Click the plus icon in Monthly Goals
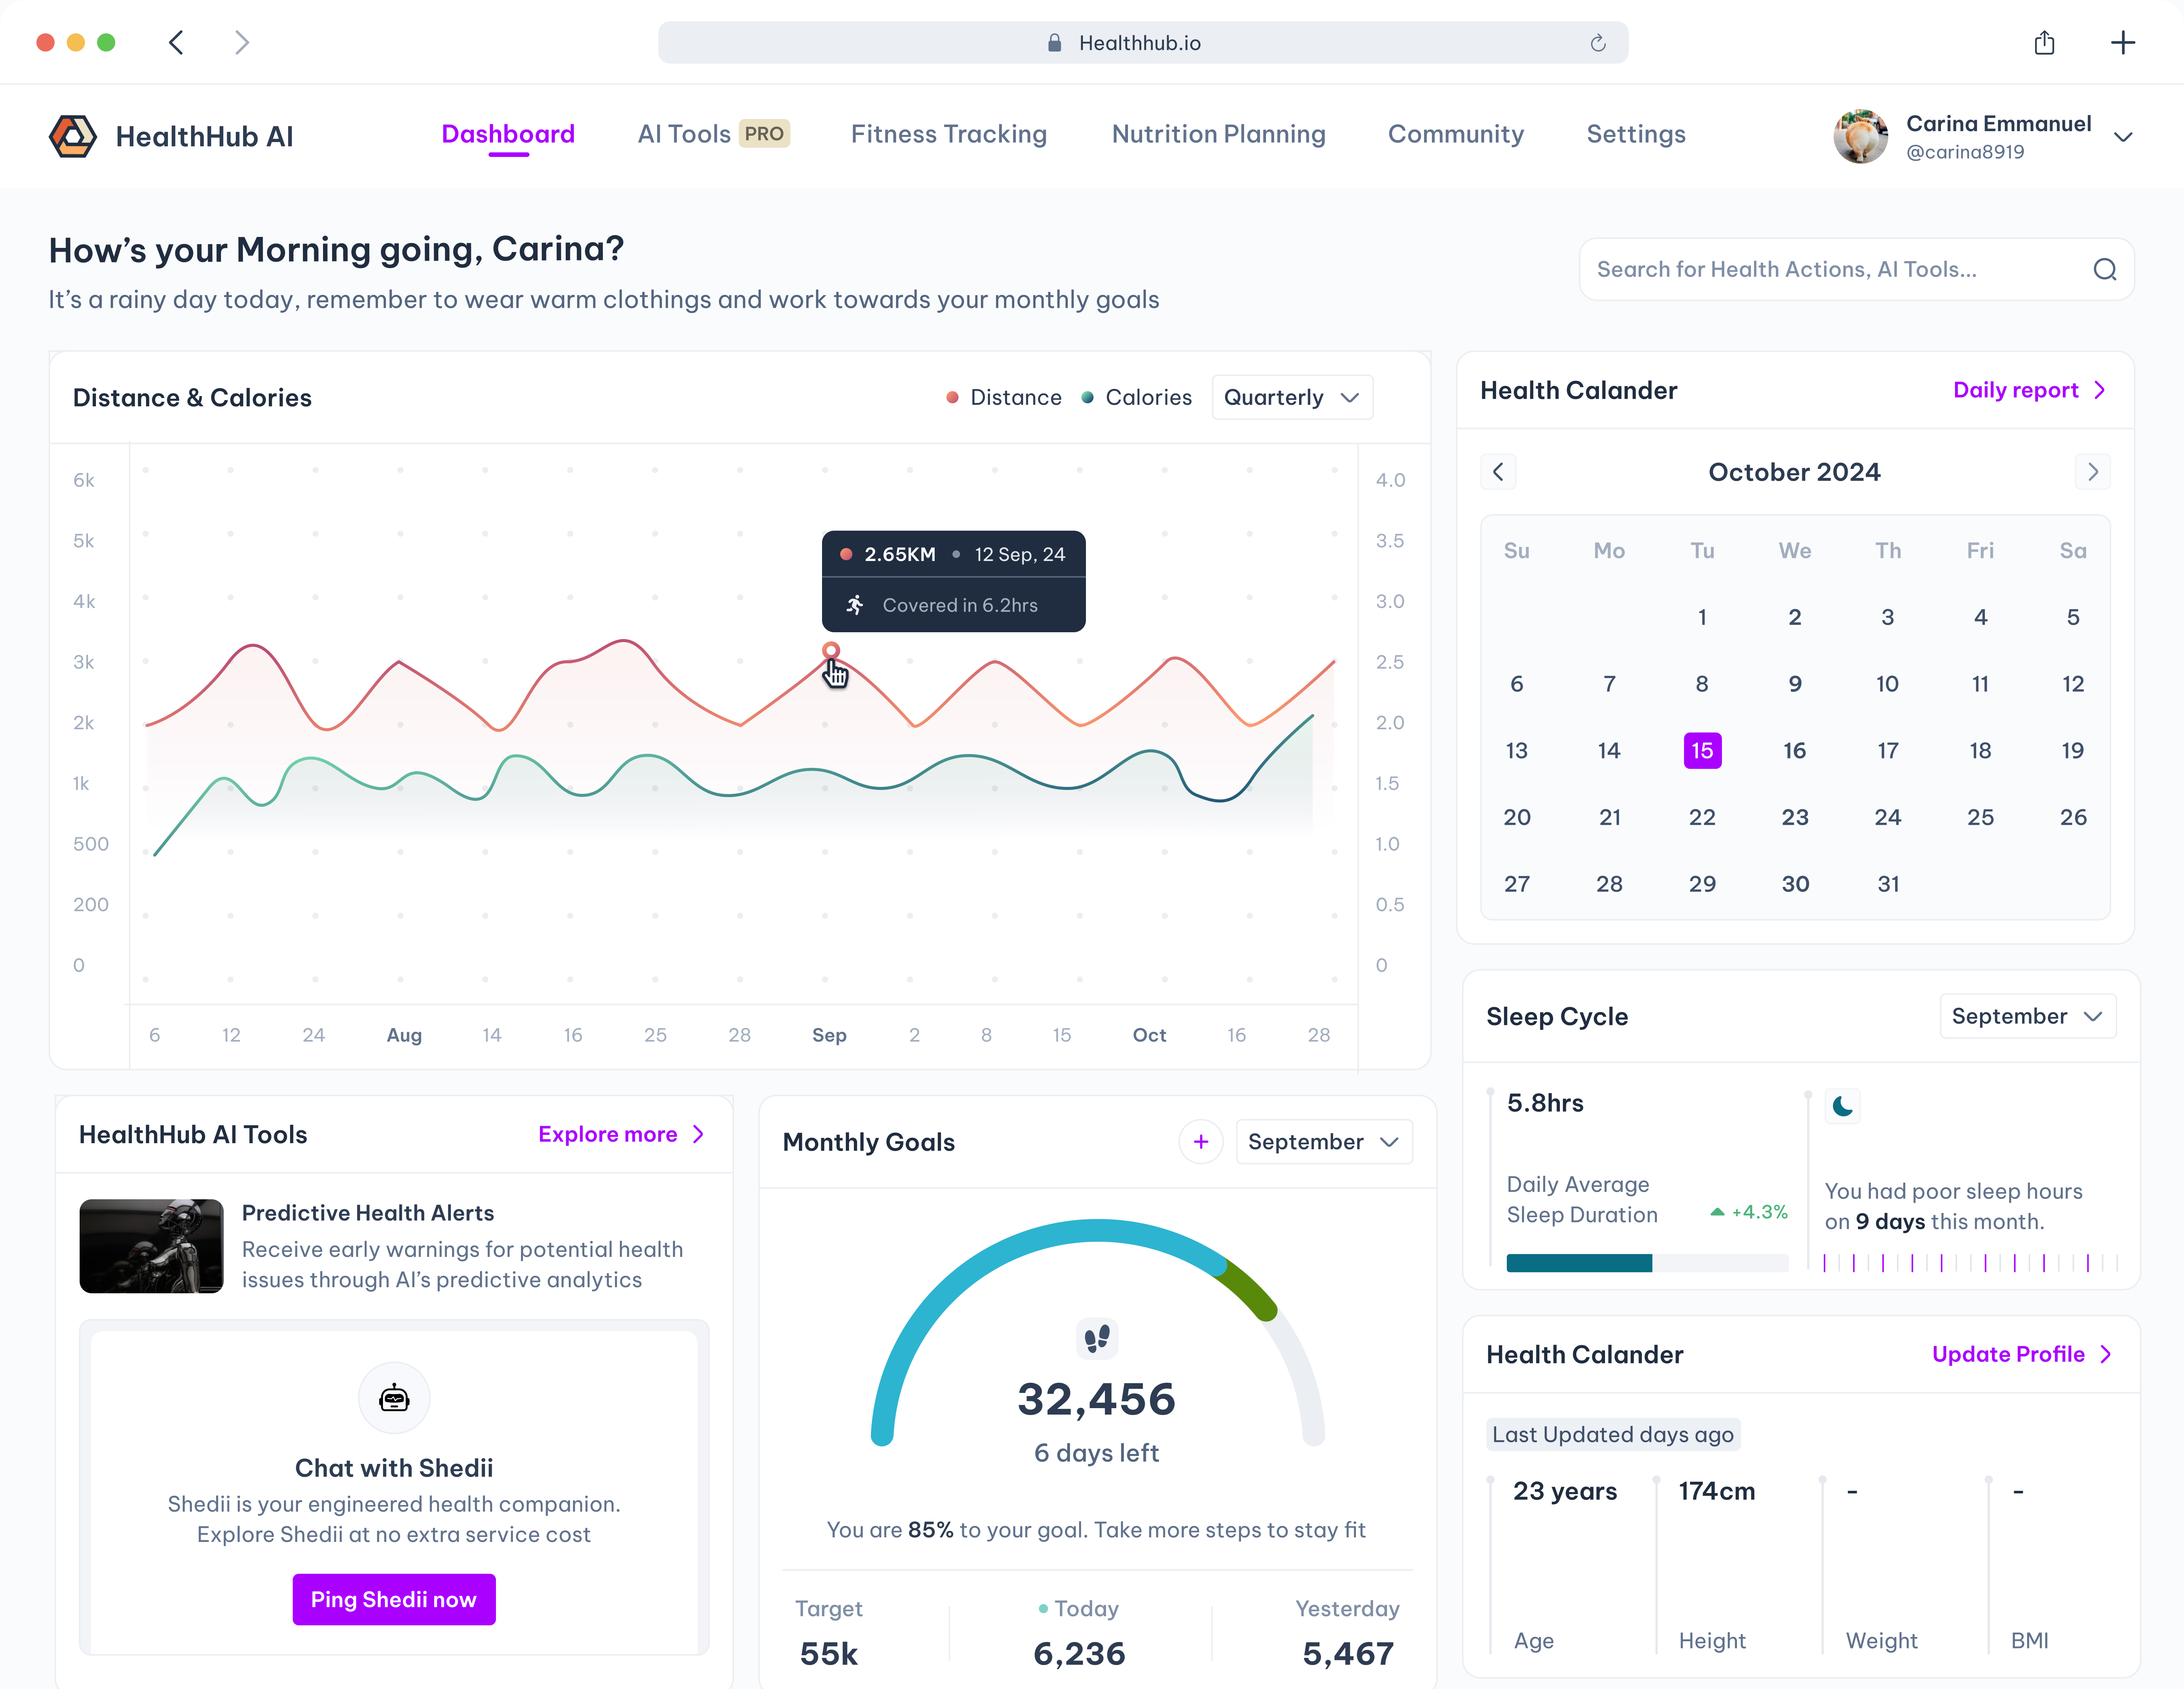This screenshot has width=2184, height=1689. (1200, 1141)
